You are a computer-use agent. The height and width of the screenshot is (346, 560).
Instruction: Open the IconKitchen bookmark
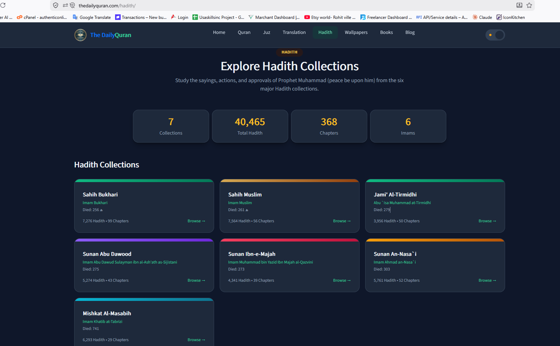point(511,17)
